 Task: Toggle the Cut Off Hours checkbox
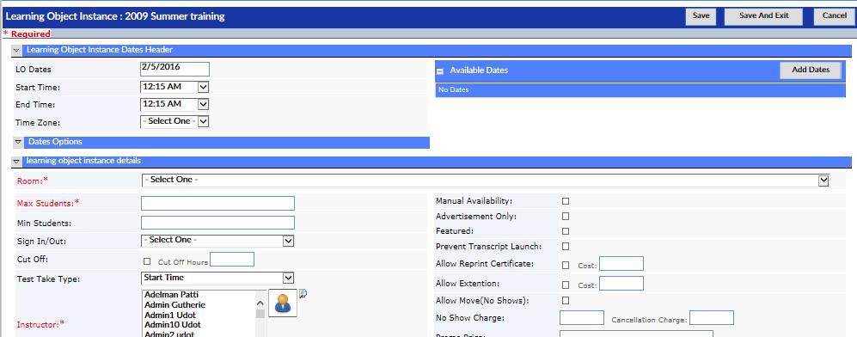[x=147, y=261]
